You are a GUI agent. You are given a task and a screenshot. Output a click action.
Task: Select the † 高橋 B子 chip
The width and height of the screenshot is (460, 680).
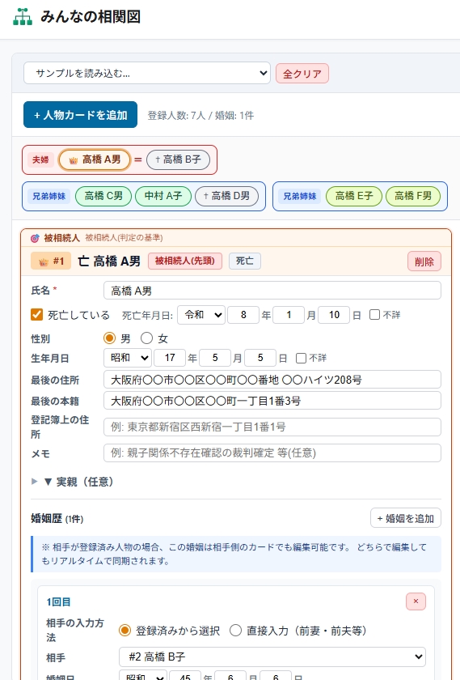click(x=178, y=159)
